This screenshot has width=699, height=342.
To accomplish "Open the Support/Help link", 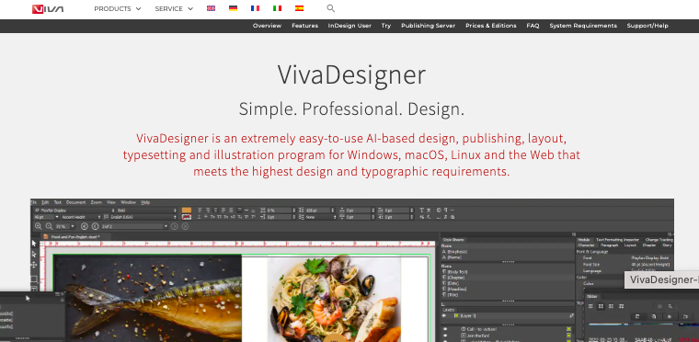I will pyautogui.click(x=647, y=26).
